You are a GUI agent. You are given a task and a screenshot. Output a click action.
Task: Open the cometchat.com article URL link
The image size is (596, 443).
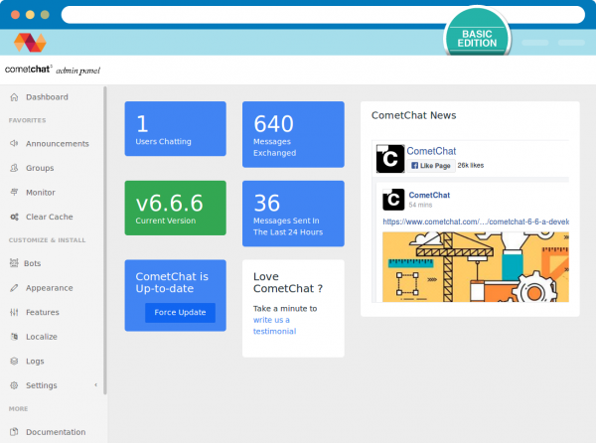coord(476,221)
